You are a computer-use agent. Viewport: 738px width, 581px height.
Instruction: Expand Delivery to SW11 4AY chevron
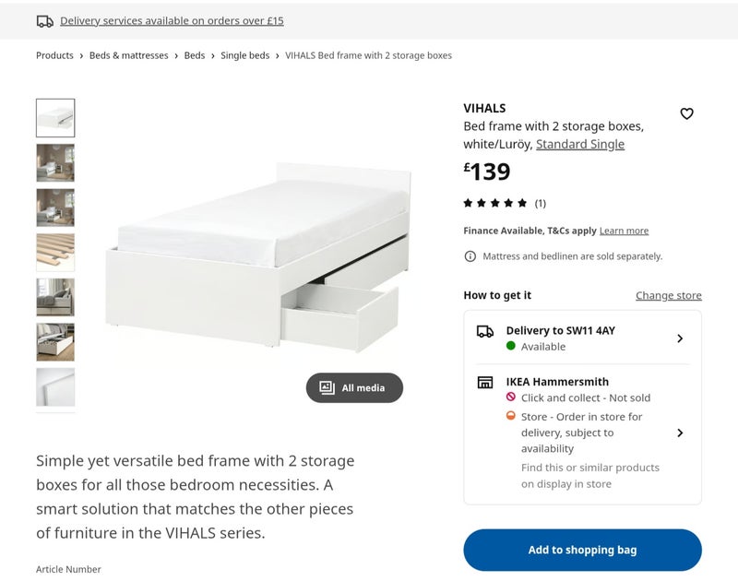[x=680, y=338]
